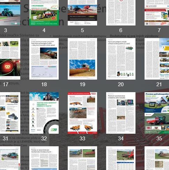The image size is (169, 170).
Task: Open page 18 Hybridná technológia CLAAS thumbnail
Action: tap(44, 59)
